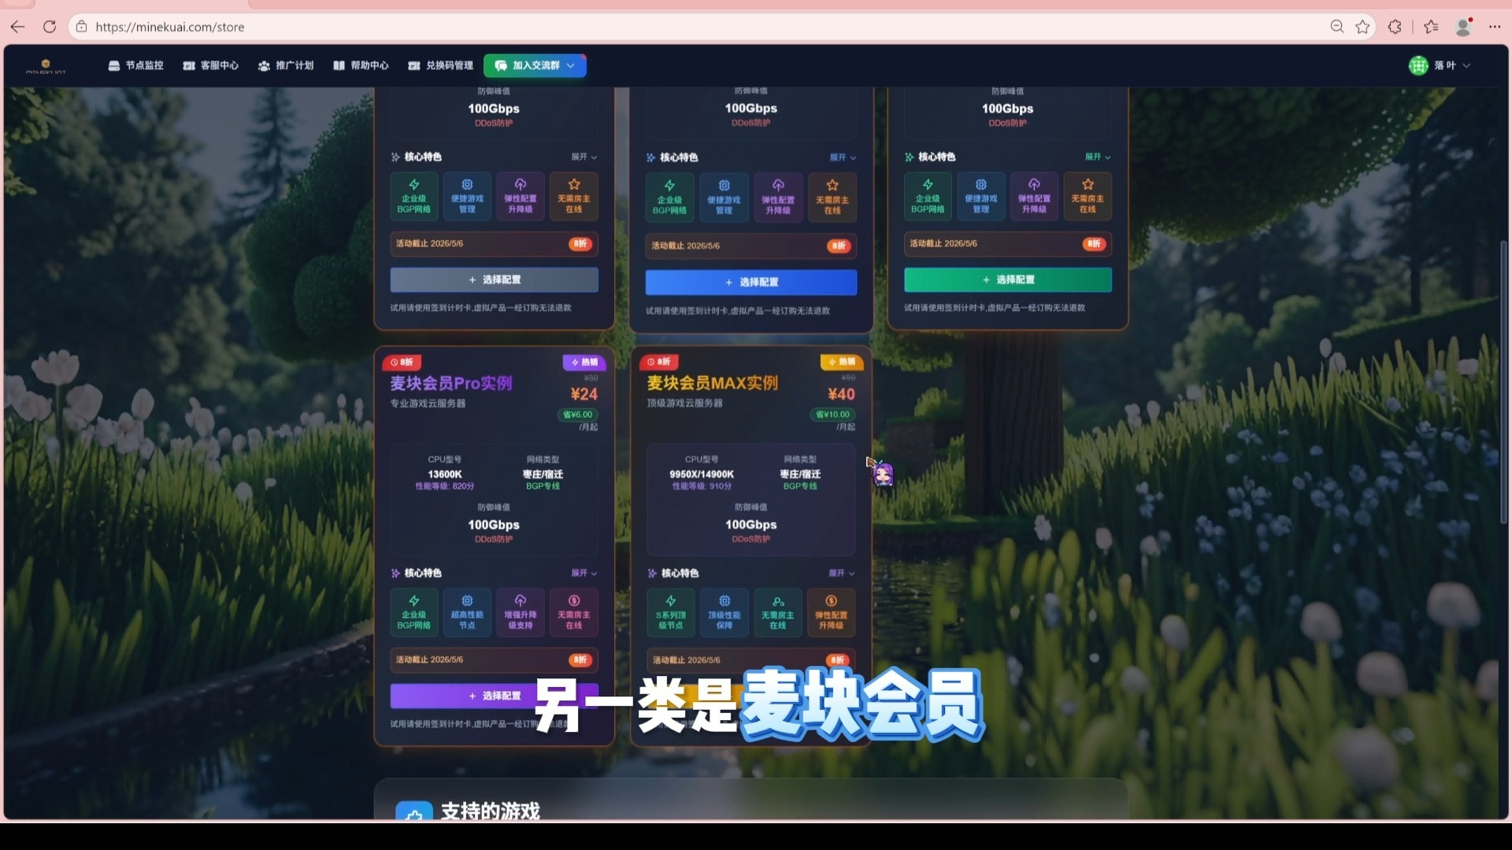Expand 核心特色 in top-middle card
The height and width of the screenshot is (850, 1512).
coord(842,157)
